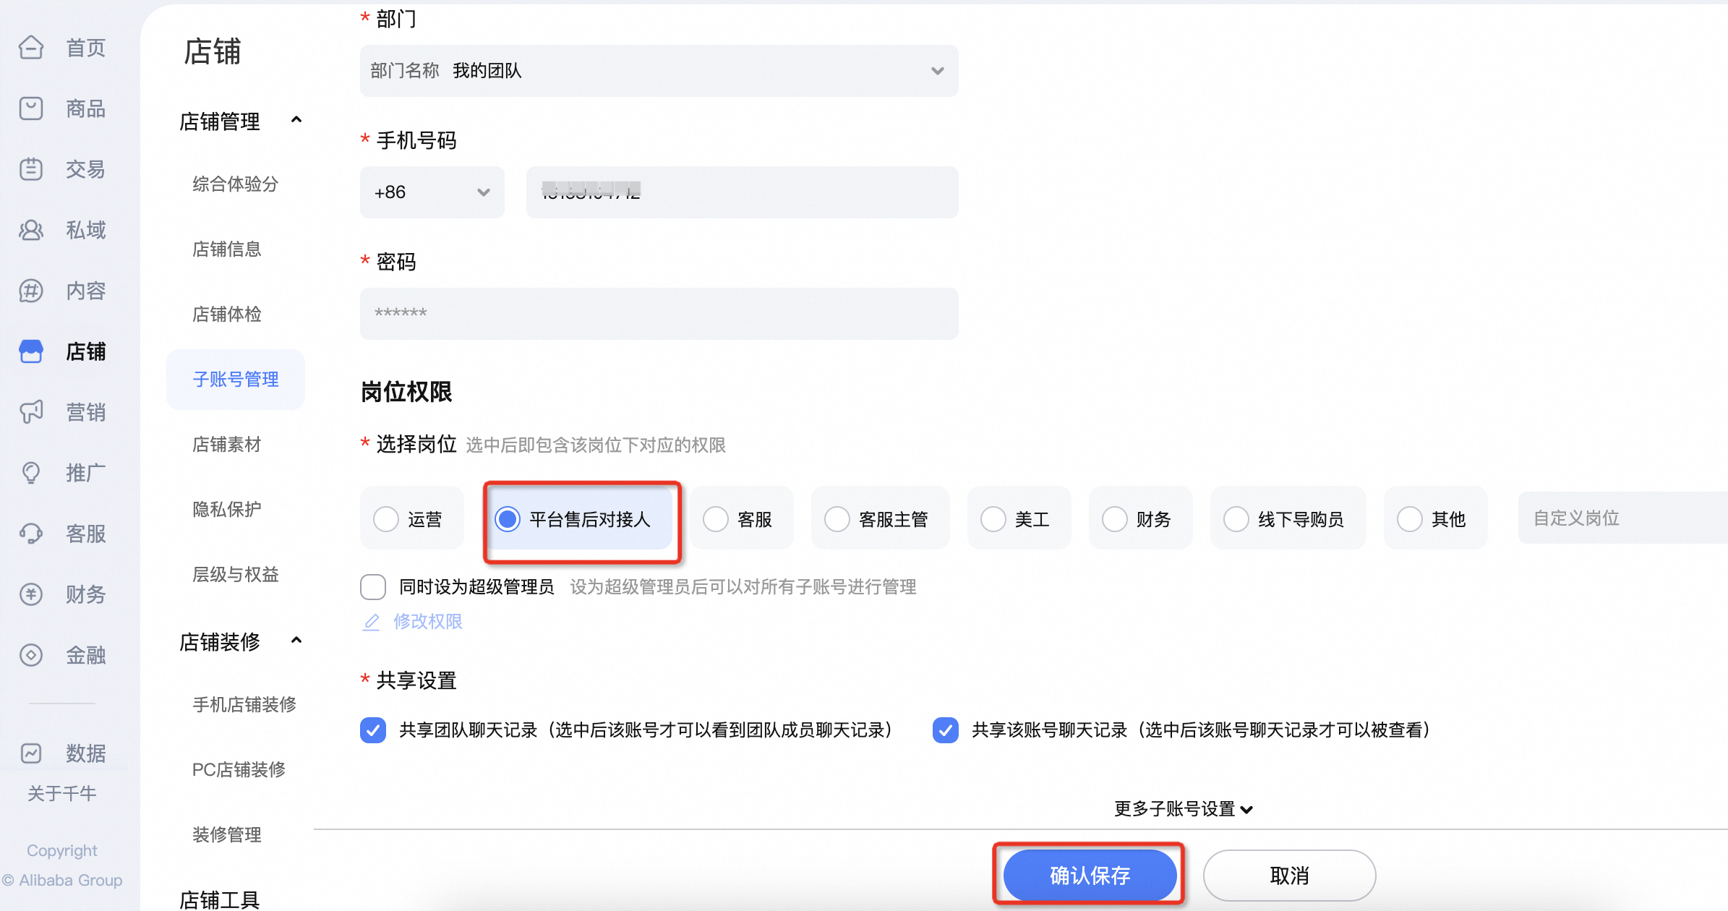Click the 营销 marketing megaphone icon
Screen dimensions: 1728x911
[x=31, y=412]
